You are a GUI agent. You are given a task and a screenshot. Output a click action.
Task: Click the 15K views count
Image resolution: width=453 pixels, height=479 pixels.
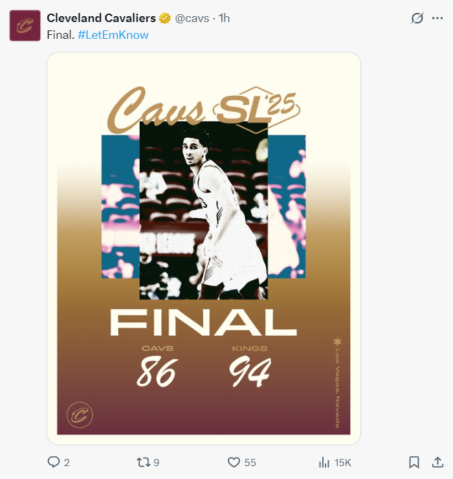[343, 463]
